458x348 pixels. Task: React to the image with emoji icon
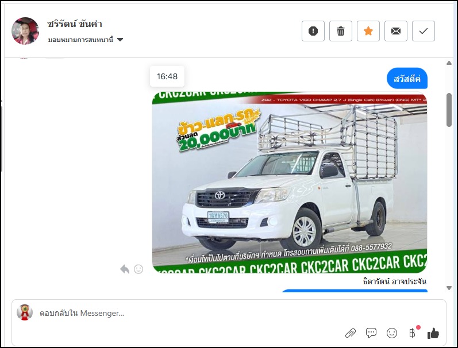pyautogui.click(x=138, y=269)
